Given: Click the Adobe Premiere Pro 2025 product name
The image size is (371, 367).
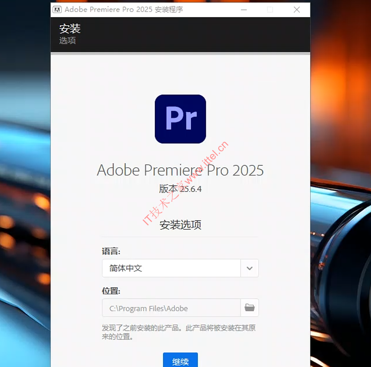Looking at the screenshot, I should [x=180, y=170].
